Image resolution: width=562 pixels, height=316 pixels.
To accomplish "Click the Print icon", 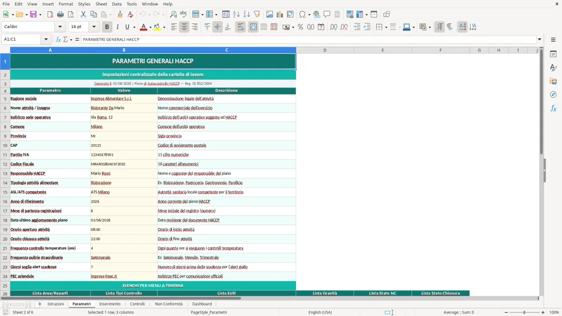I will pyautogui.click(x=60, y=15).
